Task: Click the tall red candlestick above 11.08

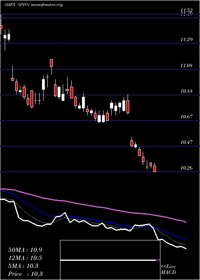Action: click(x=52, y=63)
